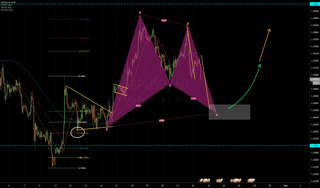Click the 0.872 ratio label on pattern
The width and height of the screenshot is (320, 188).
161,120
